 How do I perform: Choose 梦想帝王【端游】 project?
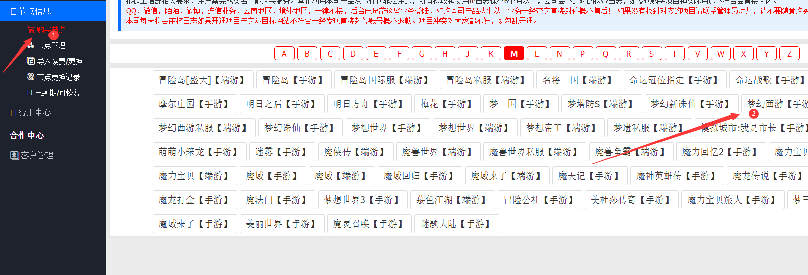562,128
